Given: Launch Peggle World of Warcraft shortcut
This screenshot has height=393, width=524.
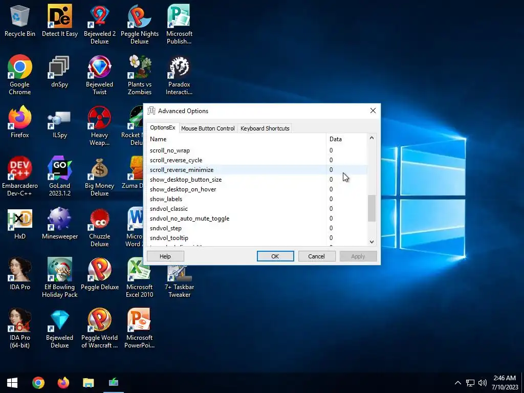Looking at the screenshot, I should (100, 328).
